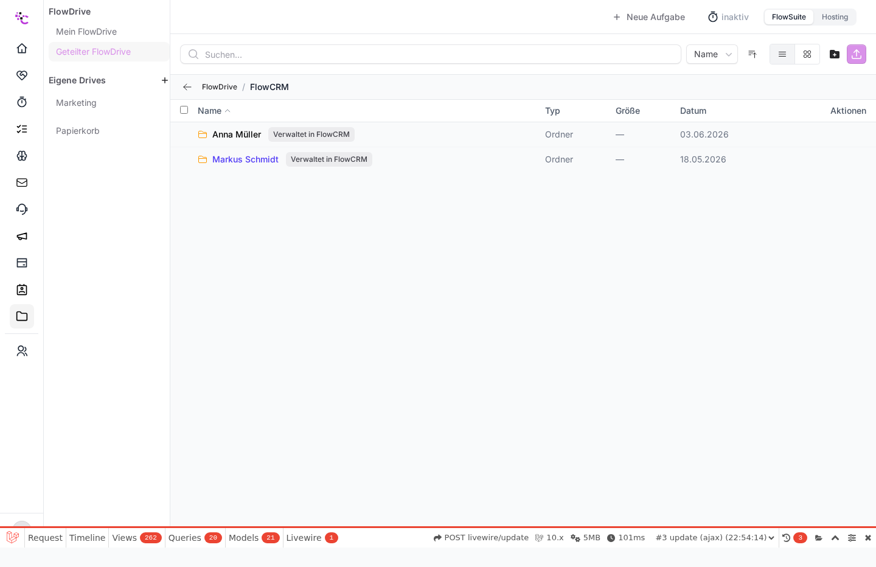
Task: Open debugbar settings sliders icon
Action: (x=852, y=538)
